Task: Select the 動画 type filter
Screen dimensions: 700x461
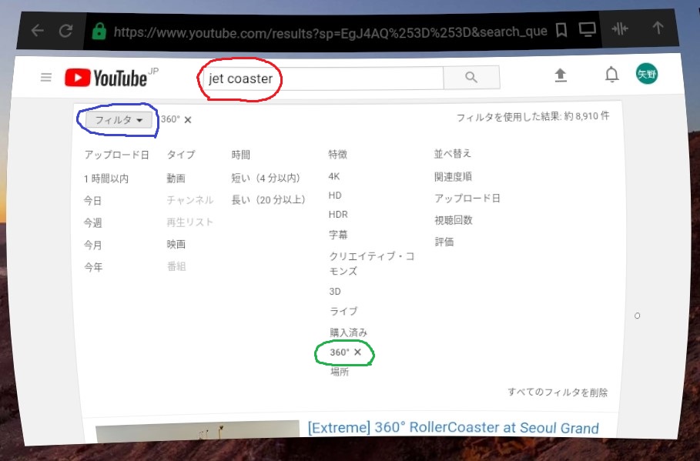Action: coord(176,179)
